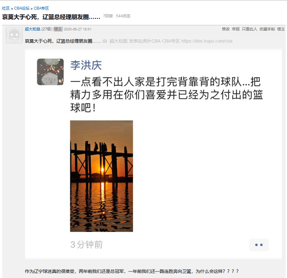Image resolution: width=287 pixels, height=278 pixels.
Task: Report the post via 举报
Action: point(236,29)
